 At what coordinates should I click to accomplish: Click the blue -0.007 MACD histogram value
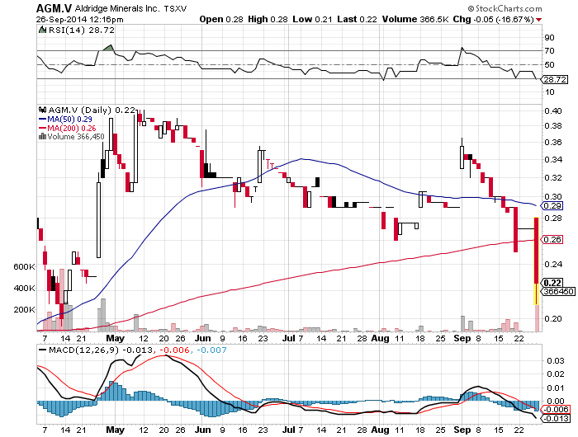point(211,350)
